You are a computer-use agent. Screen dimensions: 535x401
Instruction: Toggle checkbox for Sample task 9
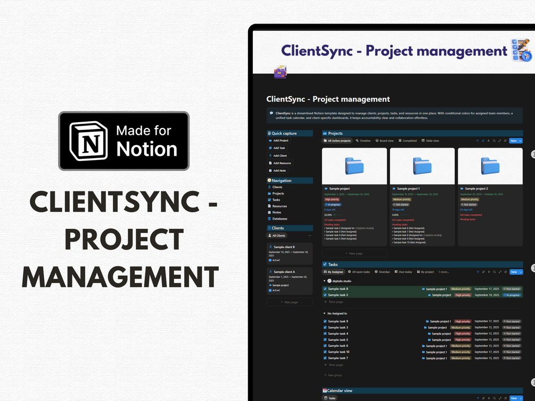point(325,322)
